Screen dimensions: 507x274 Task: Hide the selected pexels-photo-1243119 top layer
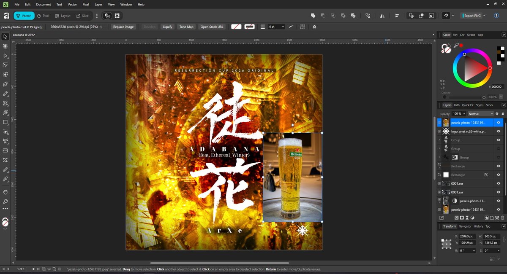pyautogui.click(x=499, y=123)
